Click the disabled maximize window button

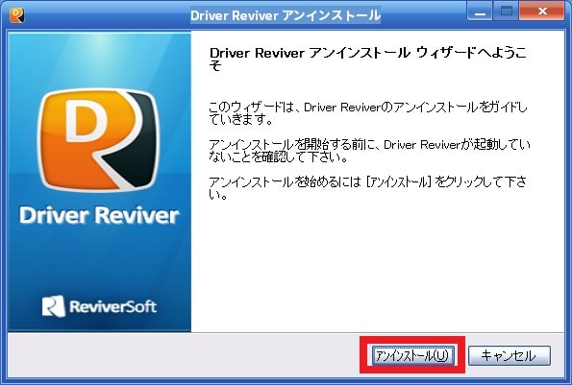coord(506,12)
